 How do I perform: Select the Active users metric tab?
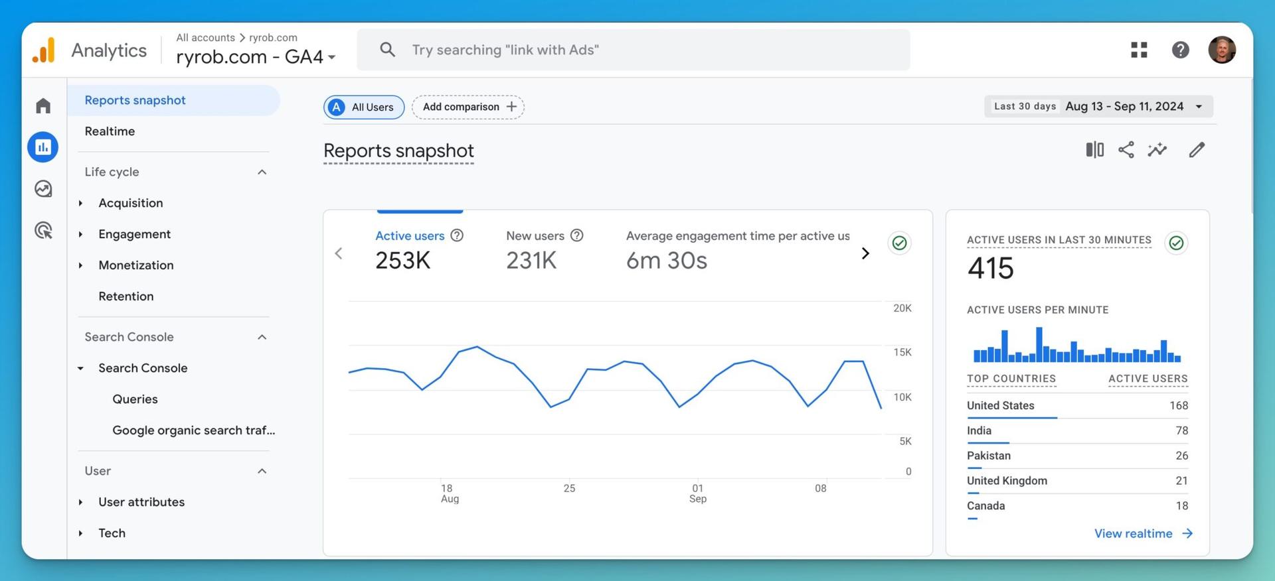410,236
